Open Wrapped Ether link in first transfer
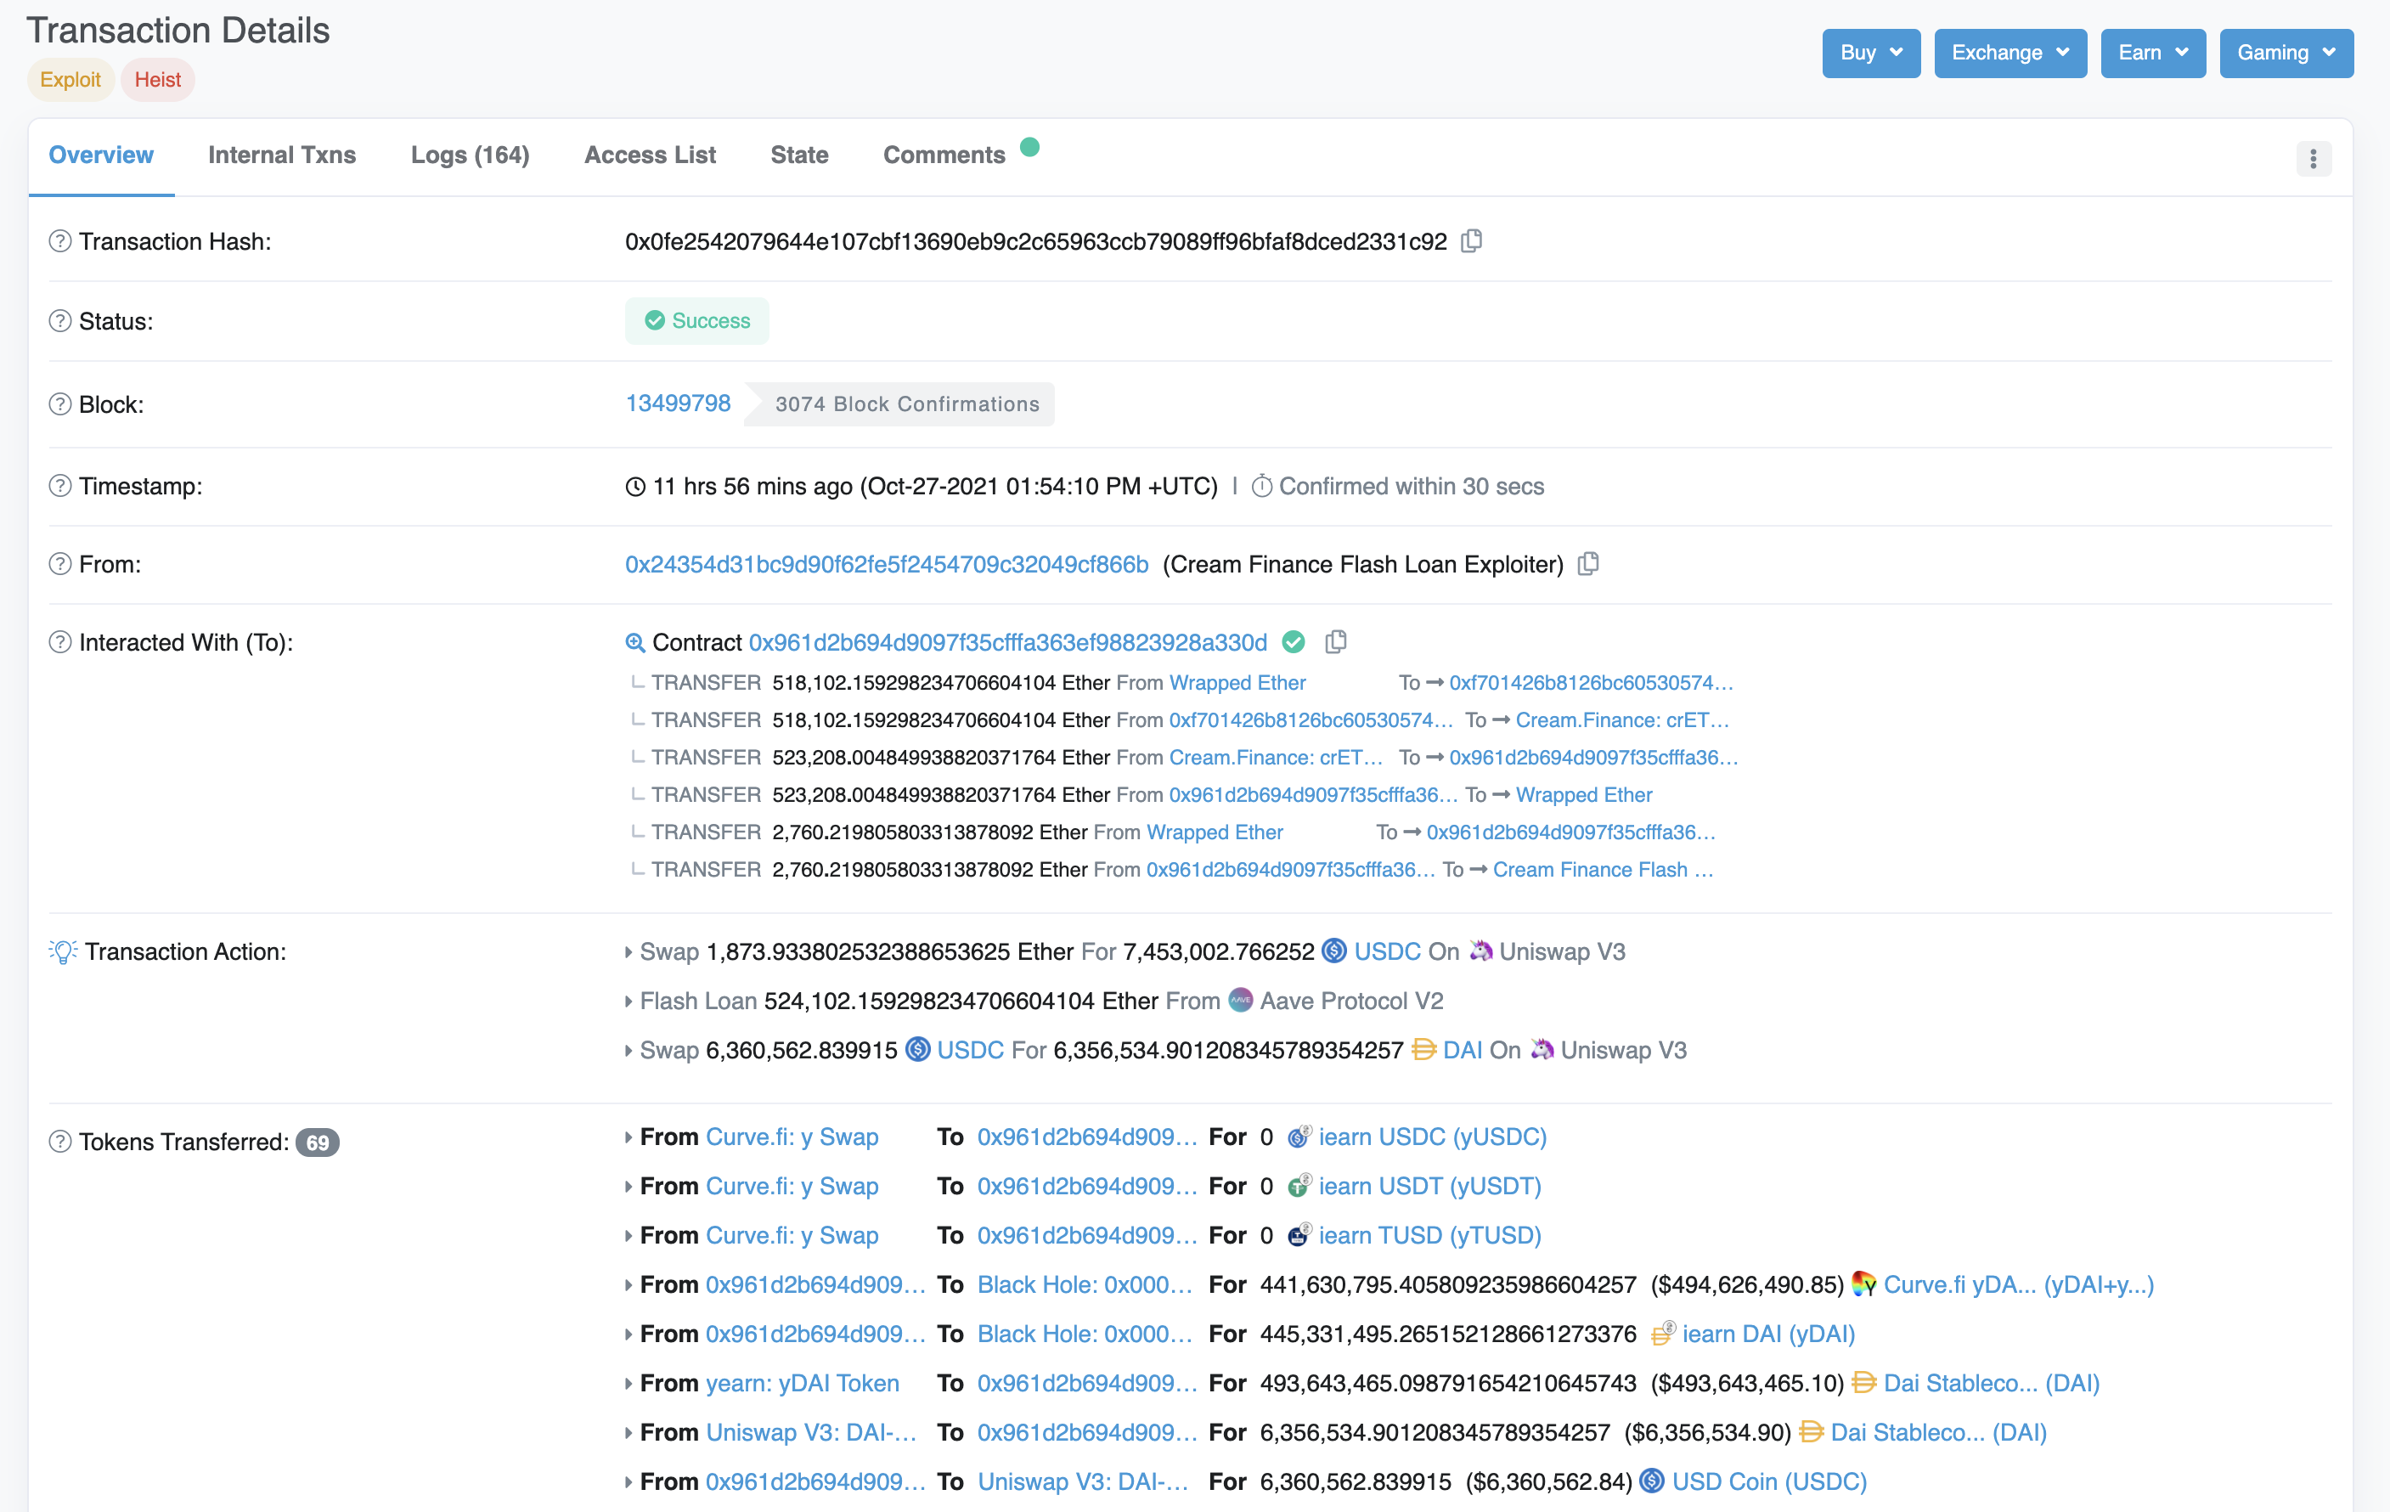This screenshot has width=2390, height=1512. 1237,682
